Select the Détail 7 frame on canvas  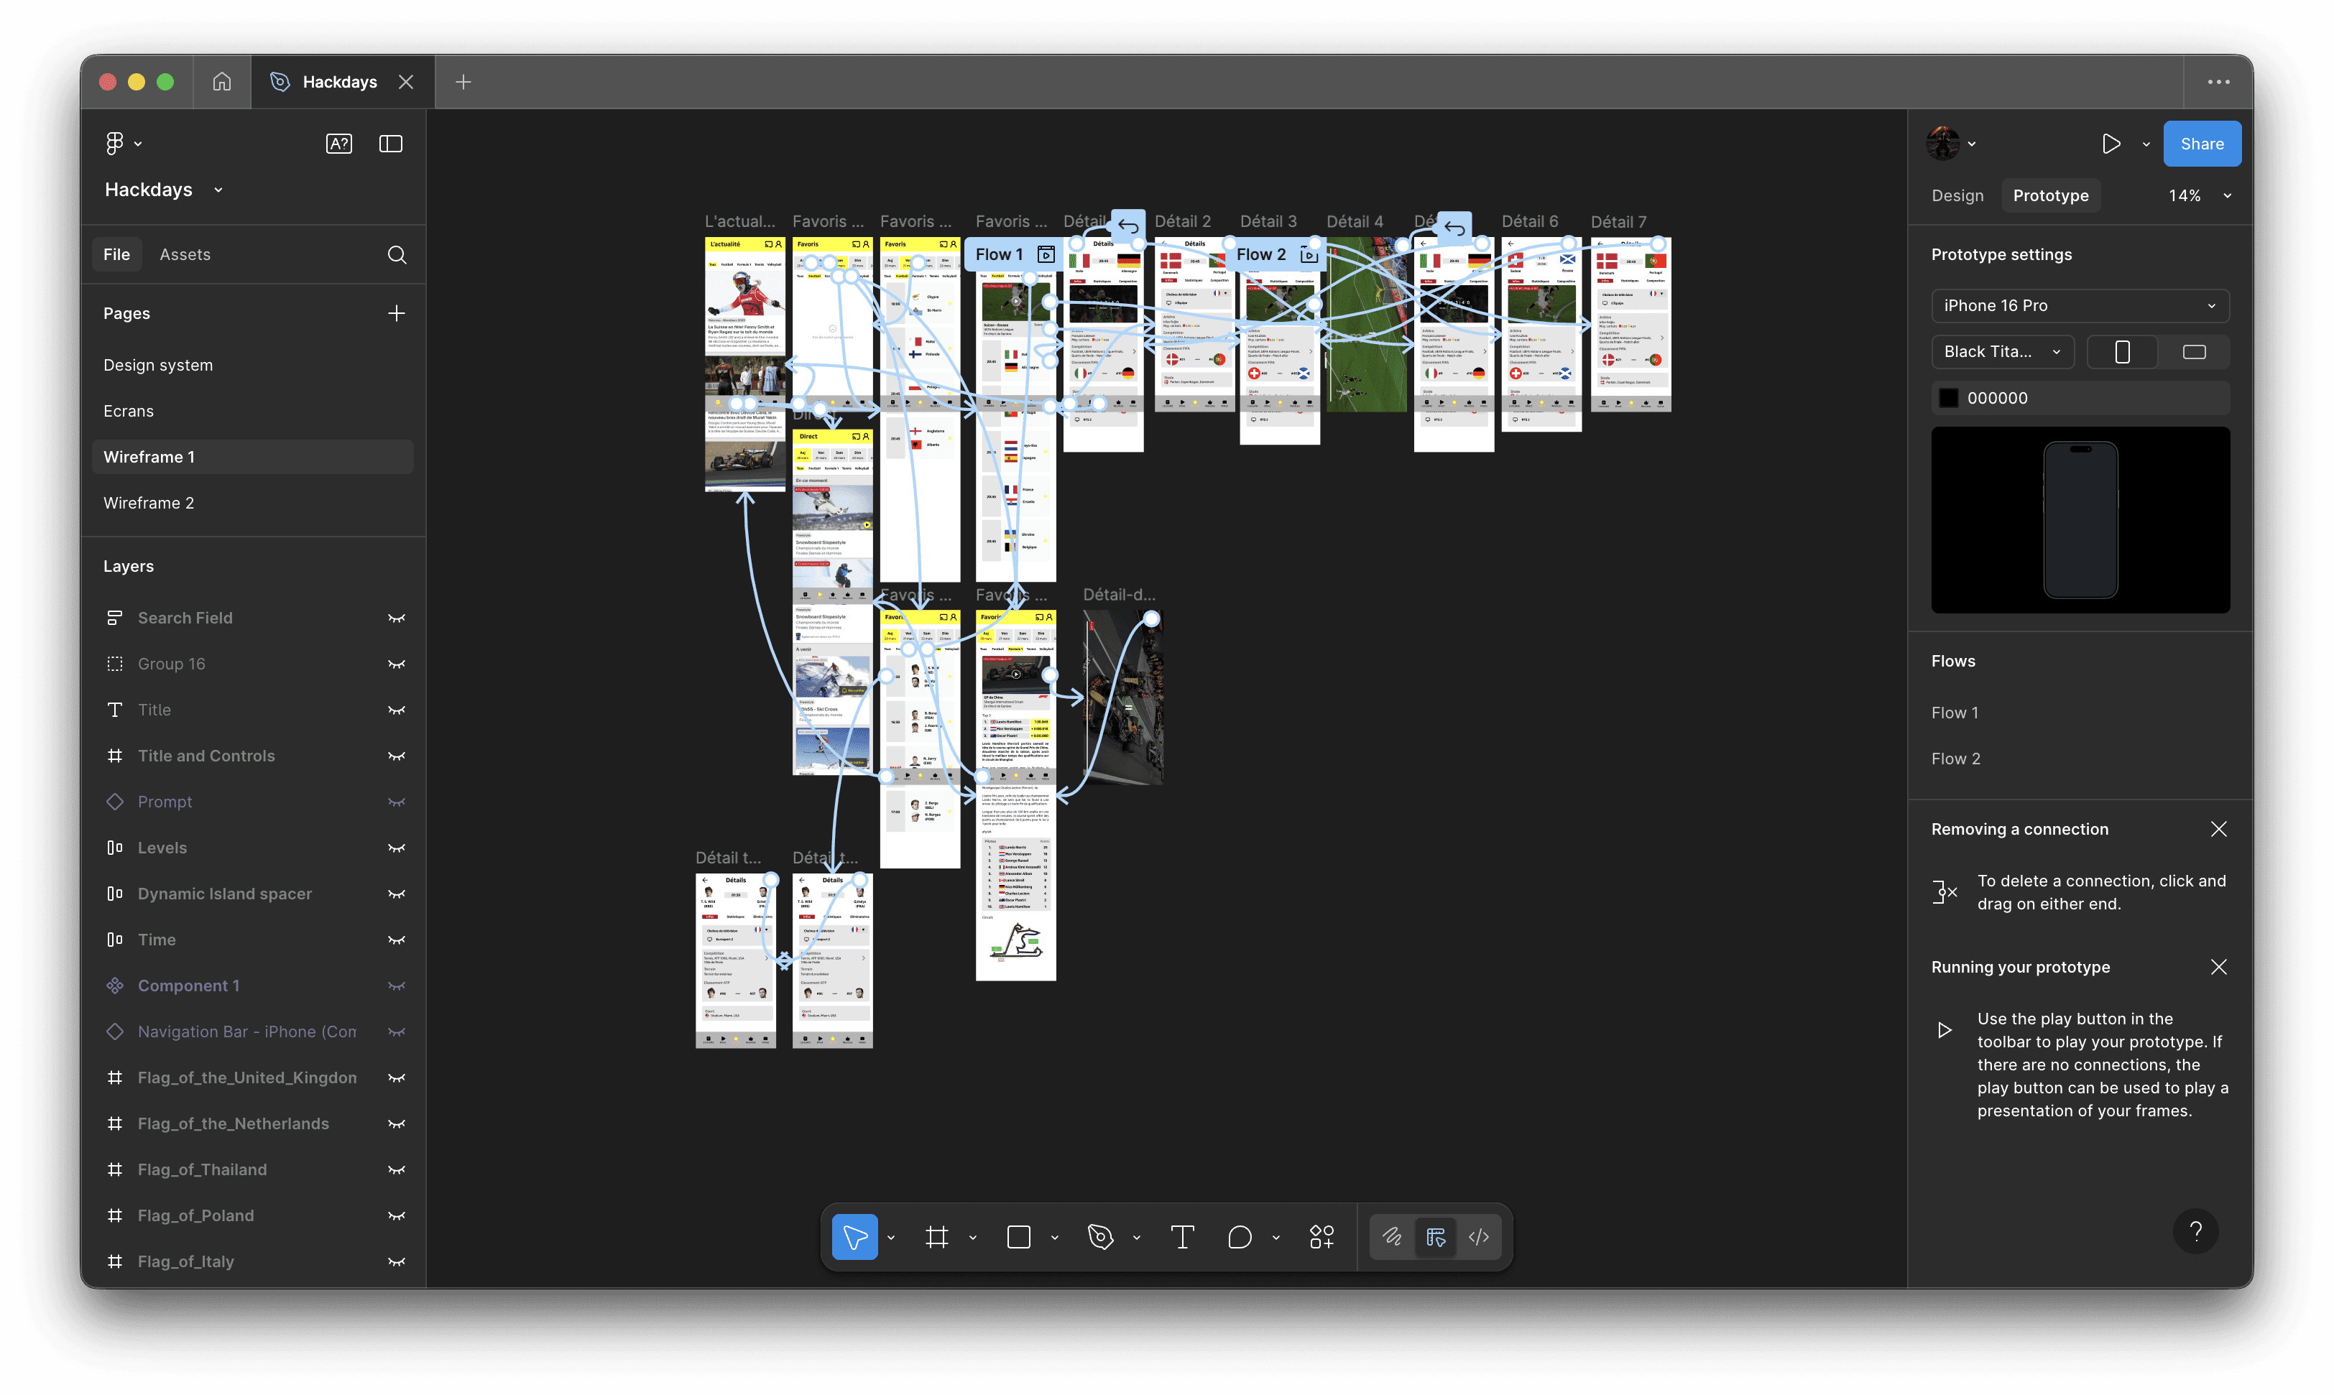1630,324
